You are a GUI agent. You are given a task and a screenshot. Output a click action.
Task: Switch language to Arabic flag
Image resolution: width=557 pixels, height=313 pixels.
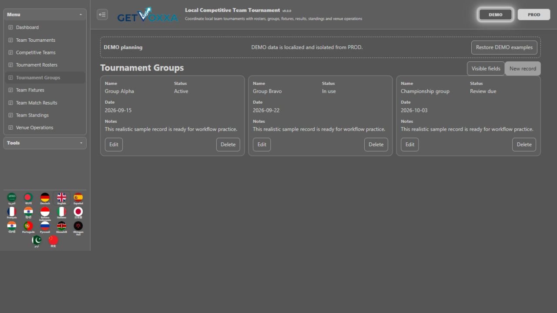tap(12, 198)
